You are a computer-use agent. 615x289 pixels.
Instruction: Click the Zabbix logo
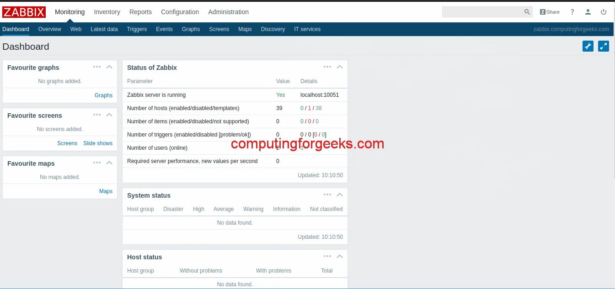24,12
